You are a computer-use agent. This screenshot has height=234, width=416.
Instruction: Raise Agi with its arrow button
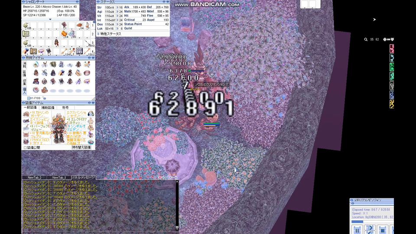117,12
